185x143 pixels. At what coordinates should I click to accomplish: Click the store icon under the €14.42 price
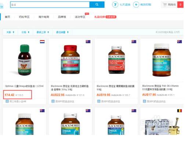[7, 101]
